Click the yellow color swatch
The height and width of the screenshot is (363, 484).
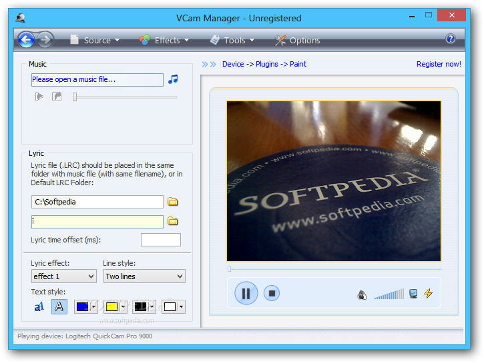click(111, 306)
